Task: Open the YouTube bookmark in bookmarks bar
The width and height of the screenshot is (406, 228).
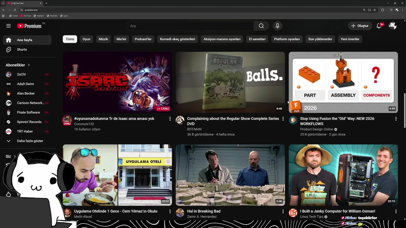Action: point(26,16)
